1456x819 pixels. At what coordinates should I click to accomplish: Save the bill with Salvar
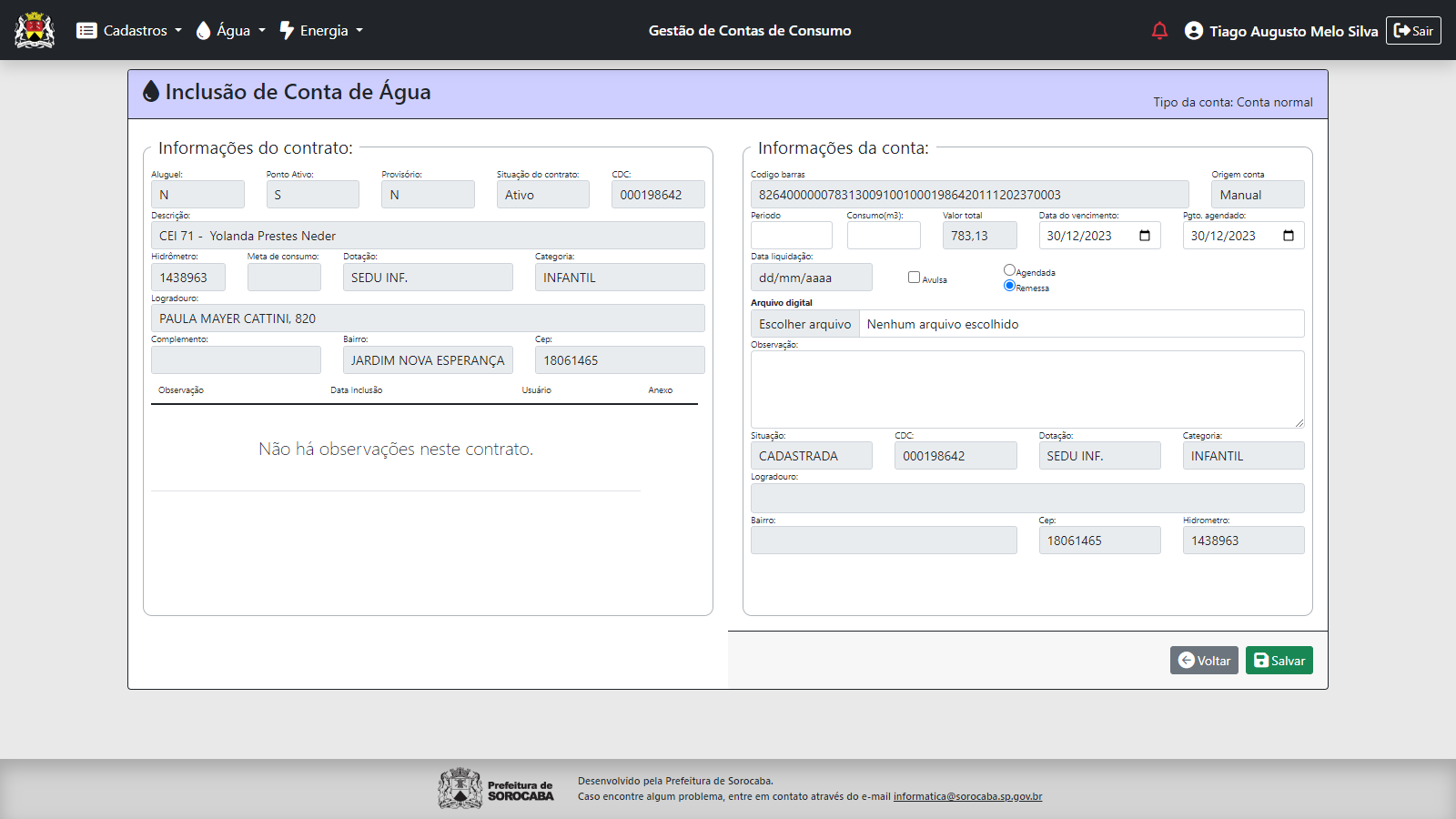(1279, 661)
